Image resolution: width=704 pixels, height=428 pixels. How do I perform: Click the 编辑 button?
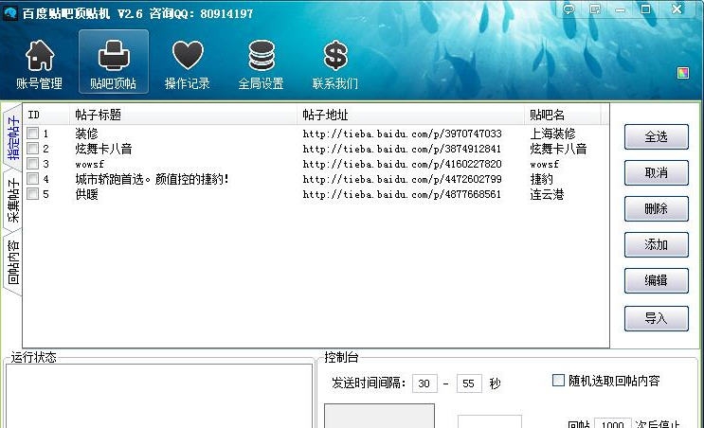pyautogui.click(x=656, y=280)
